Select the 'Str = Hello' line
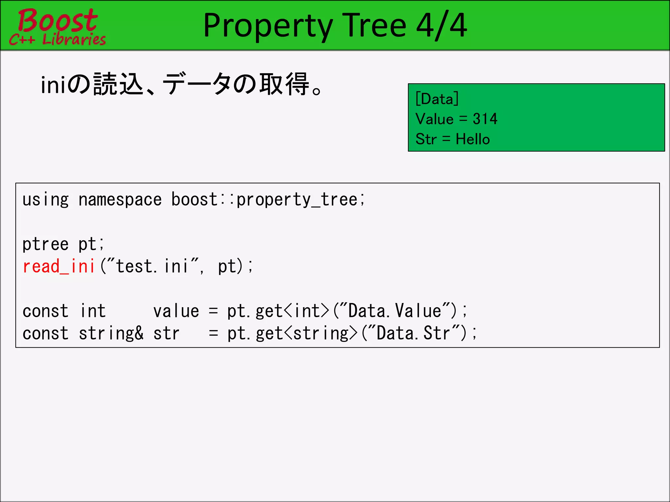 pyautogui.click(x=453, y=139)
